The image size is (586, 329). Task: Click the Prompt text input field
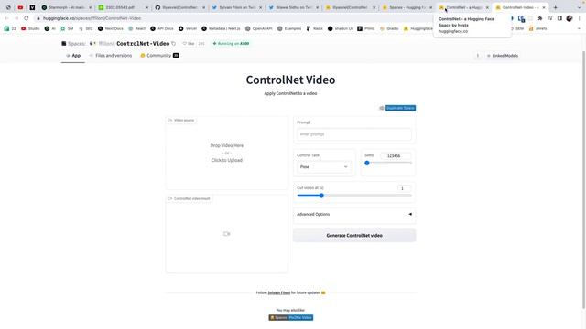pyautogui.click(x=354, y=134)
